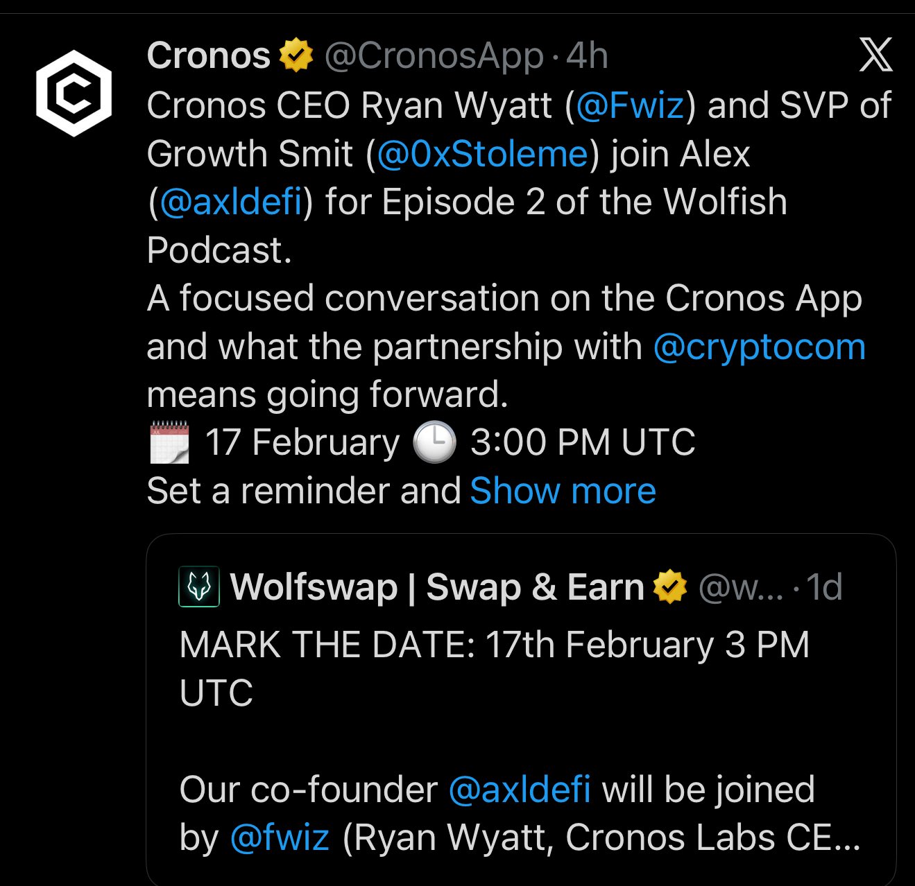915x886 pixels.
Task: Click the X logo in the post corner
Action: (875, 55)
